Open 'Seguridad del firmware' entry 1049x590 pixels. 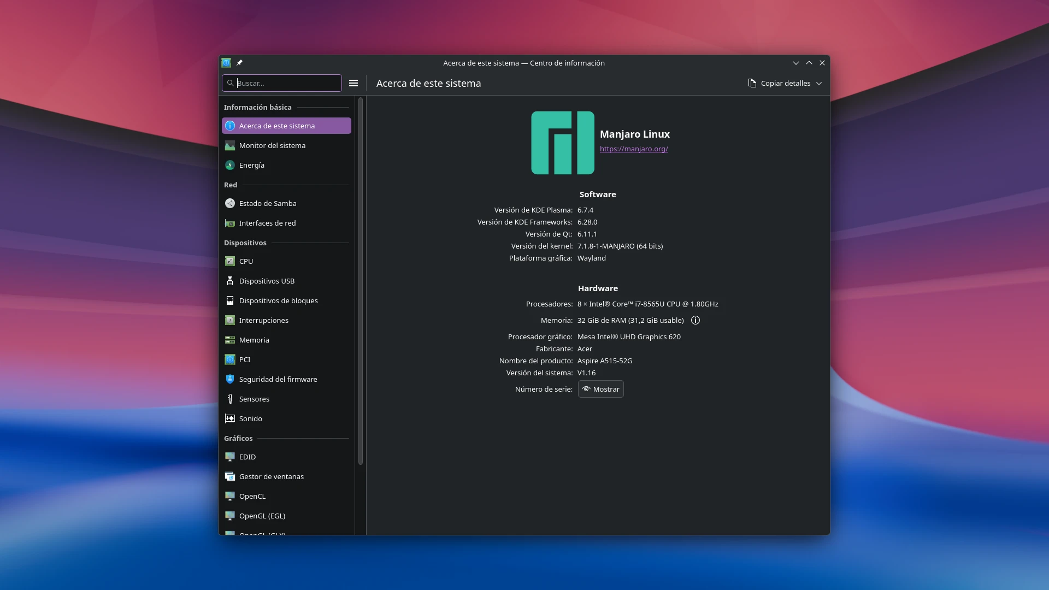click(x=286, y=379)
